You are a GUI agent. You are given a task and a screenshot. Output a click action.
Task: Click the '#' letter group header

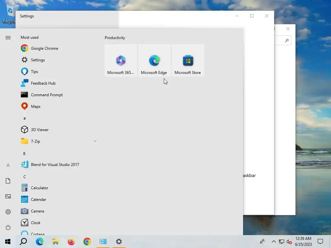(25, 119)
